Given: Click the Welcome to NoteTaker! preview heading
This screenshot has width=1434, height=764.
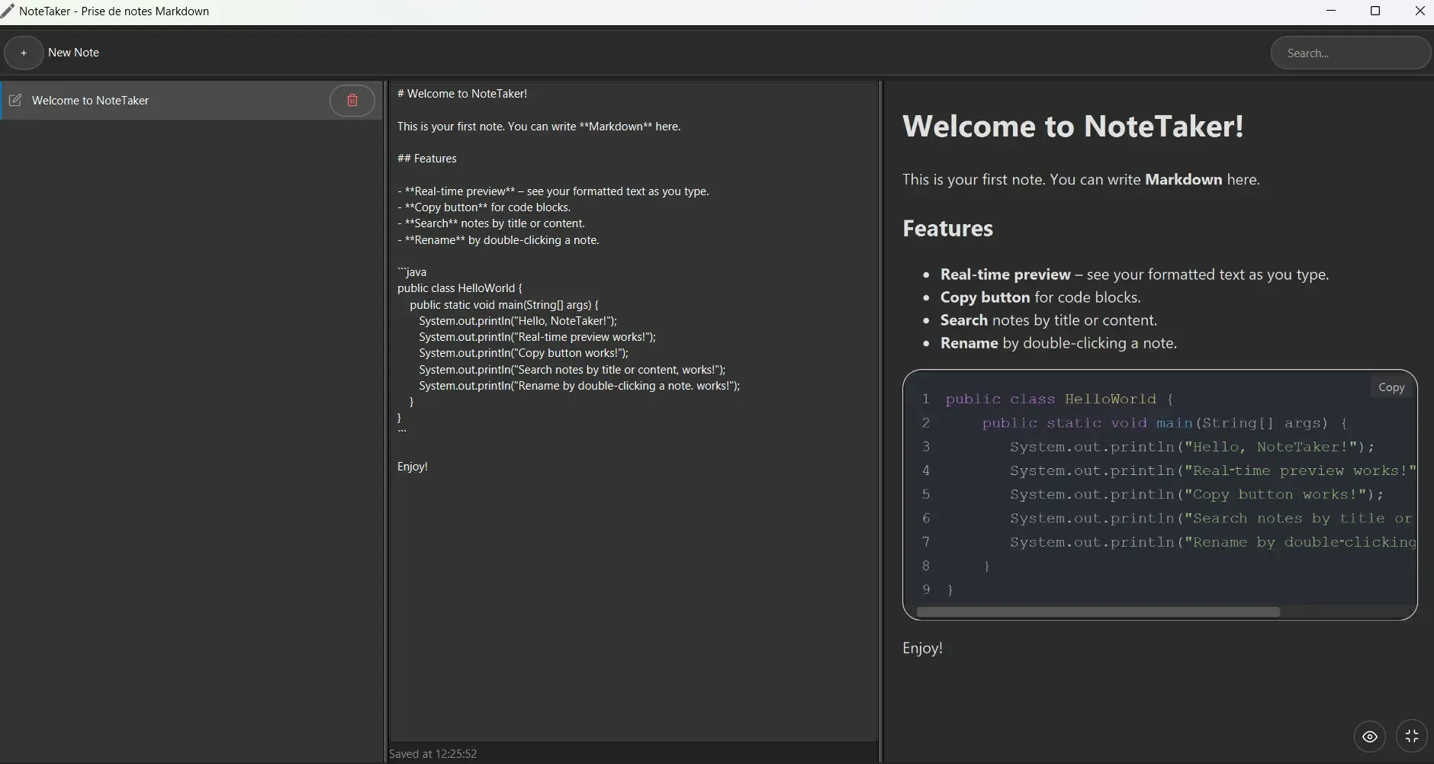Looking at the screenshot, I should pos(1071,126).
